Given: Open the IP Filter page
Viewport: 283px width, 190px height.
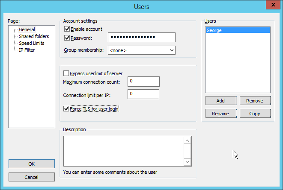Looking at the screenshot, I should pyautogui.click(x=27, y=50).
